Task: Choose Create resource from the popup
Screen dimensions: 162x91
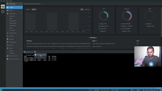Action: pos(40,58)
